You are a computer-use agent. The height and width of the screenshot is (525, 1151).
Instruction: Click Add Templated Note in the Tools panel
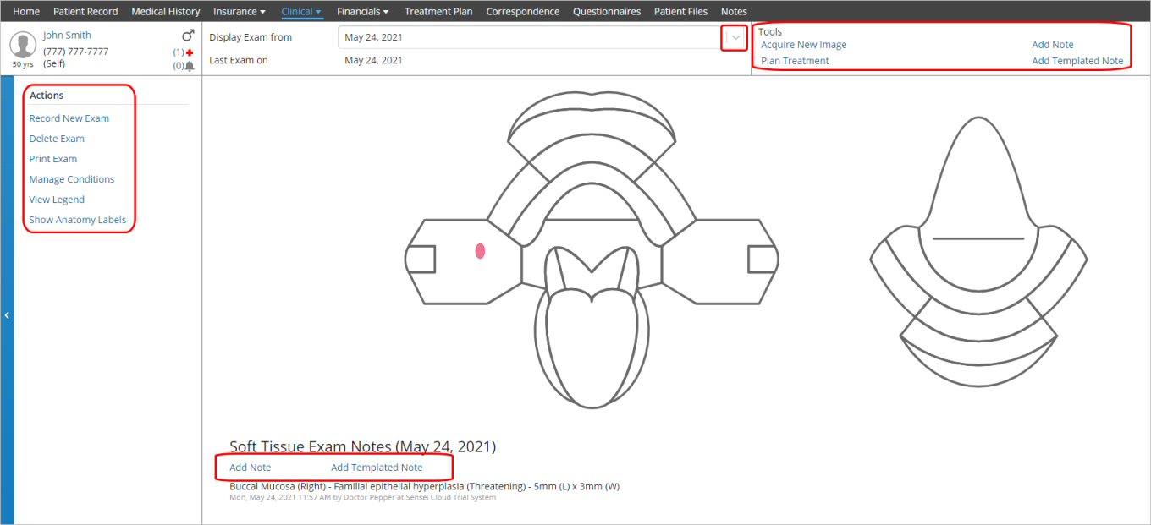click(x=1077, y=61)
